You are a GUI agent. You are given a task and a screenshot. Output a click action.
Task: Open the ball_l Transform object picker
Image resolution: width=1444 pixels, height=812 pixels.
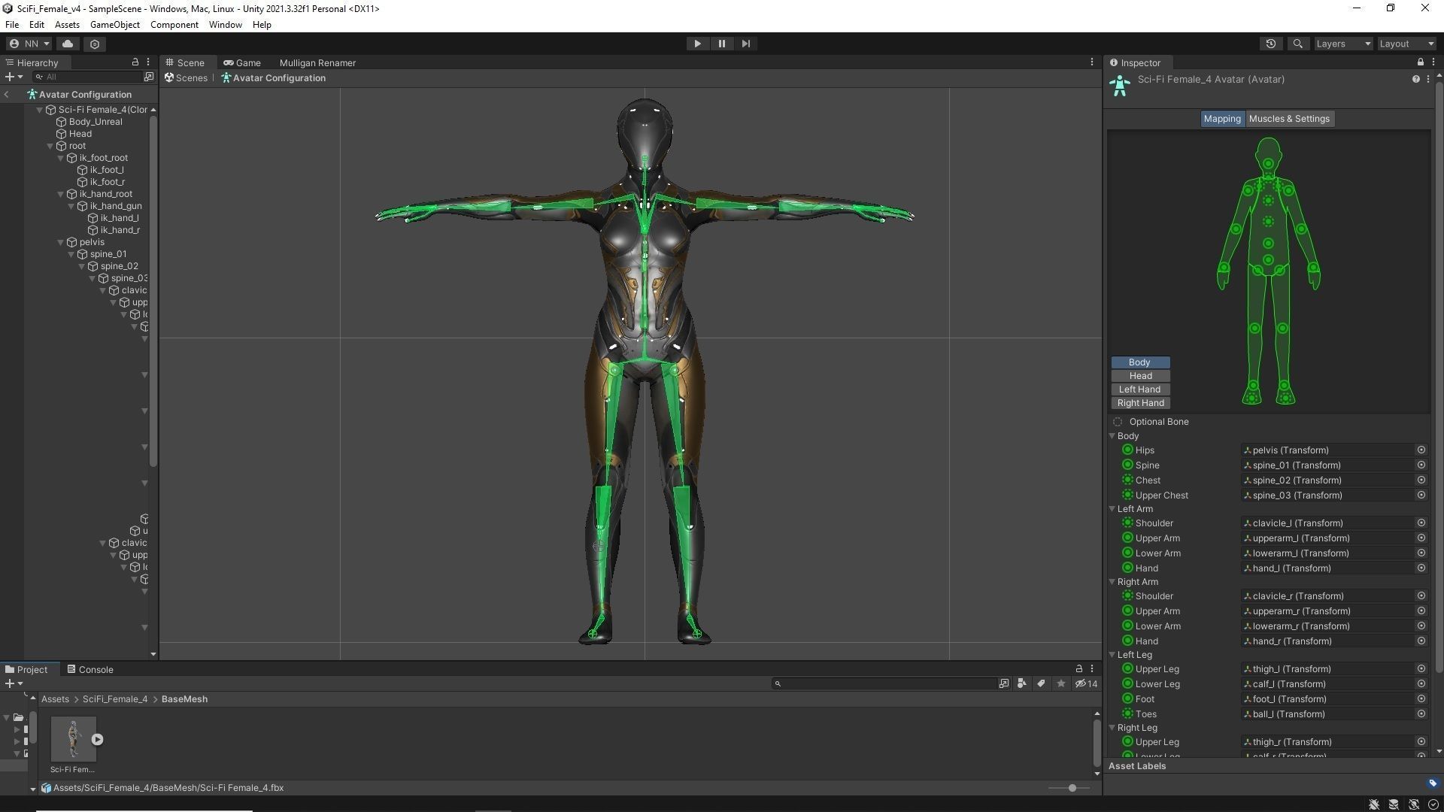tap(1421, 714)
